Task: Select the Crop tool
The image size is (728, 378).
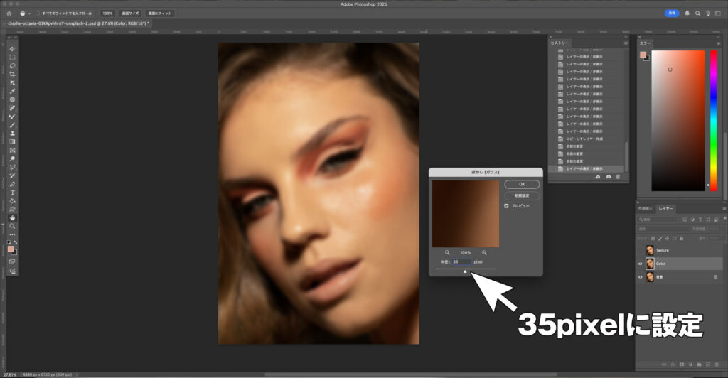Action: (x=13, y=74)
